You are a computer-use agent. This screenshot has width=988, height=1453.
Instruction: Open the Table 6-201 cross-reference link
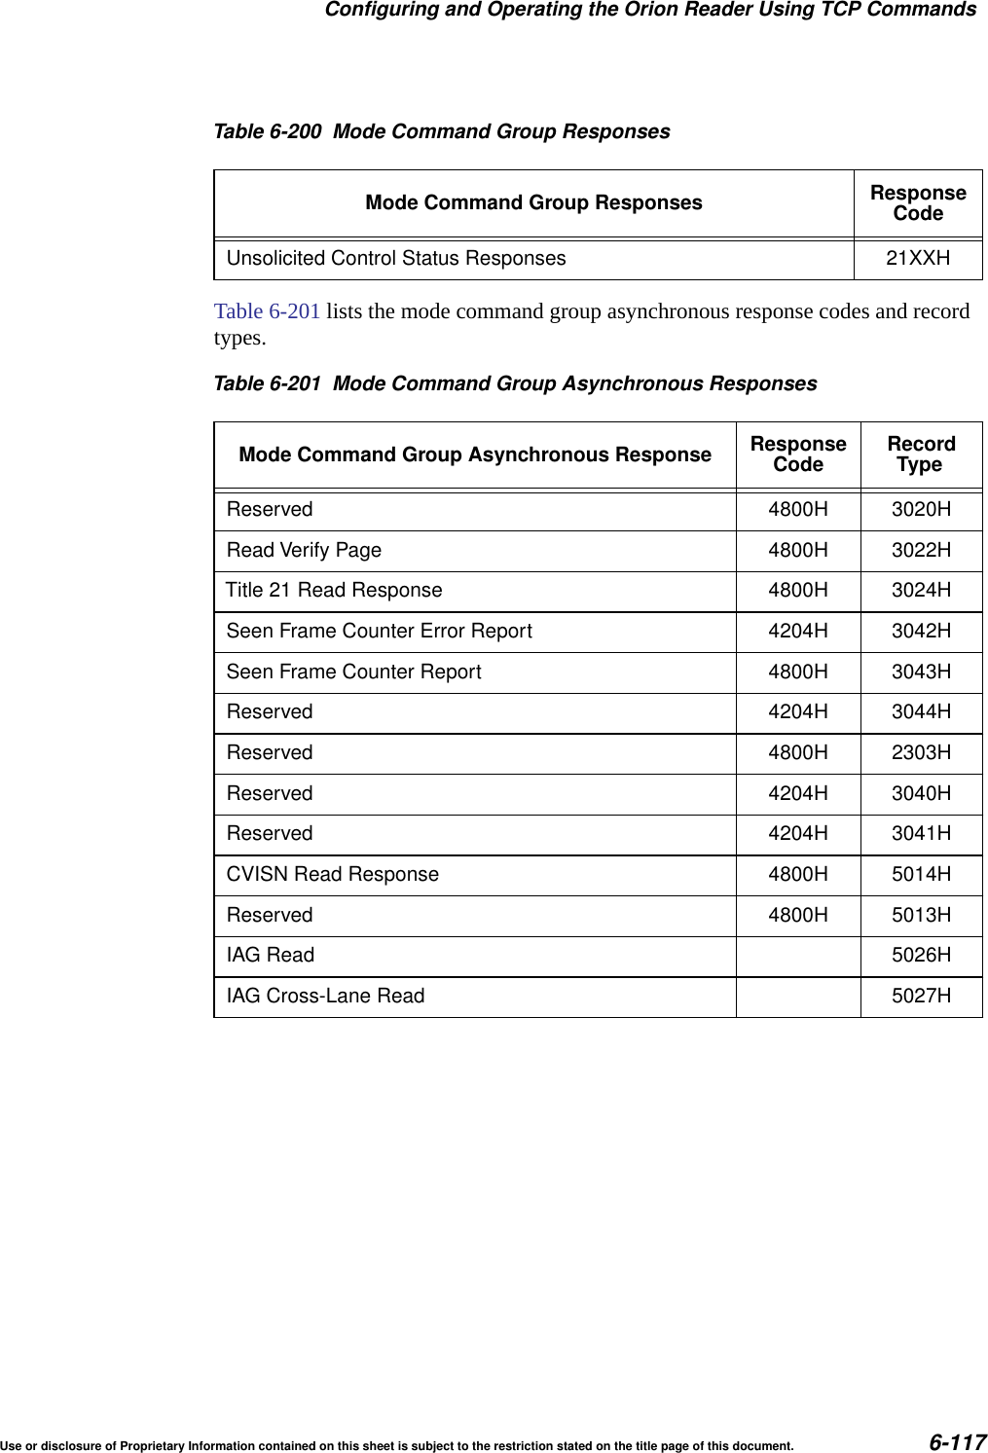coord(267,311)
